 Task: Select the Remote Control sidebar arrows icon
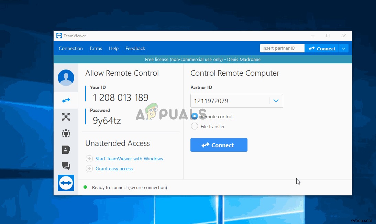(66, 100)
